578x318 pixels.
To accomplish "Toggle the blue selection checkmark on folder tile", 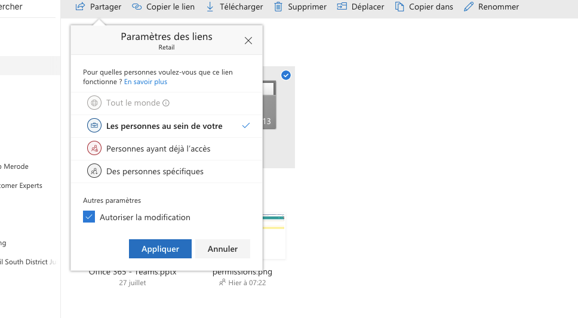I will tap(285, 75).
